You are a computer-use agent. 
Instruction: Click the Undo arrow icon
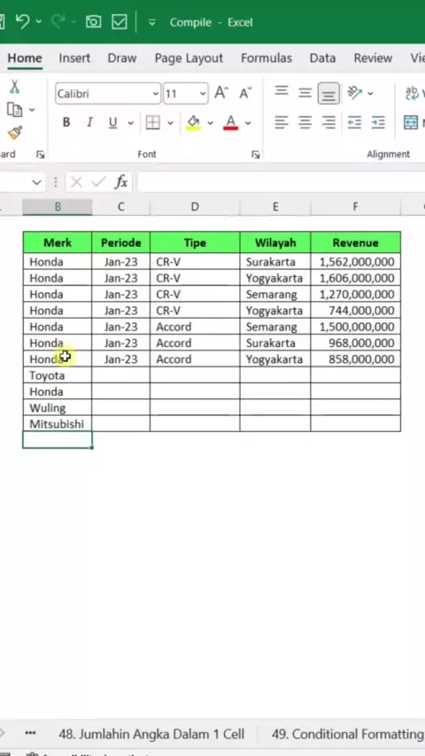pyautogui.click(x=23, y=22)
